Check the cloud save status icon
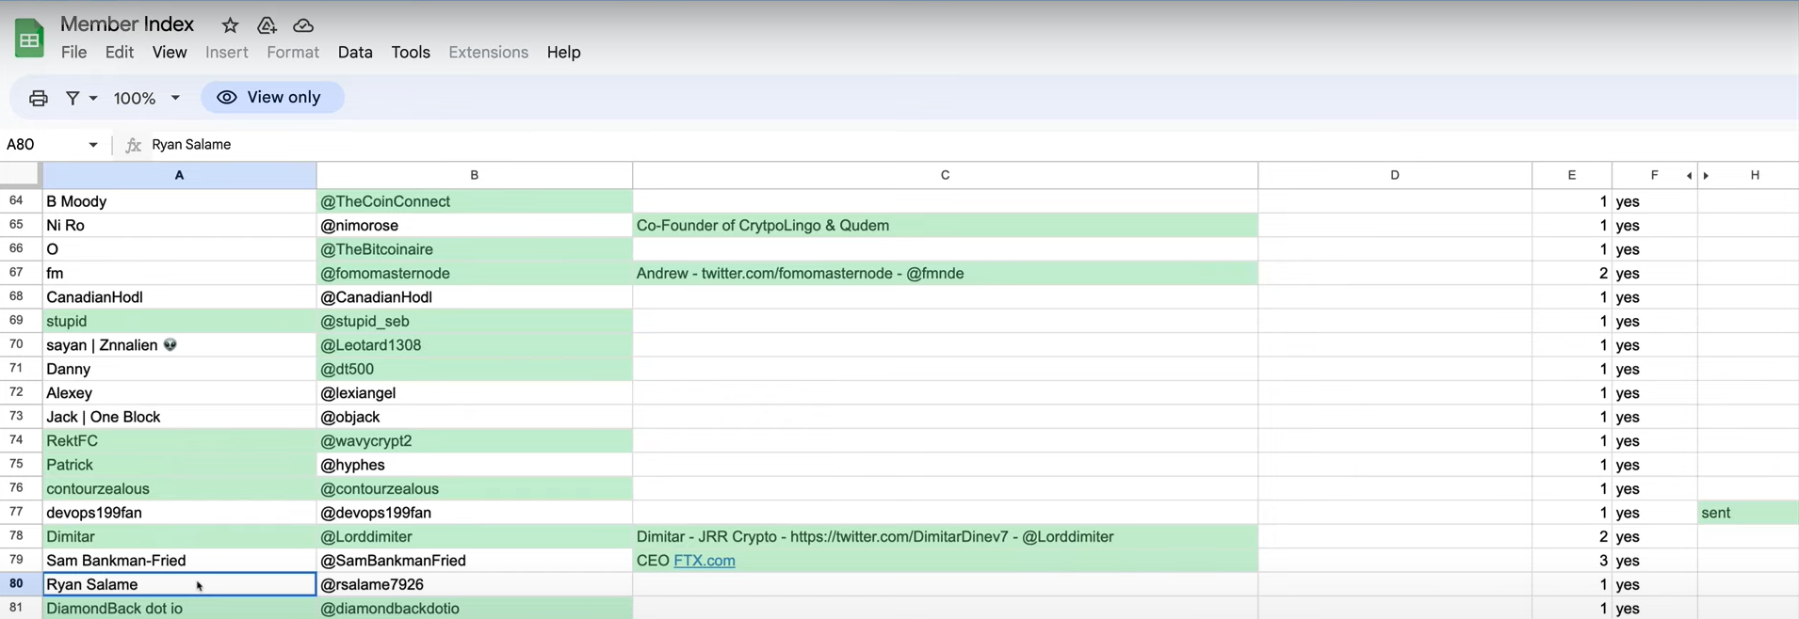 303,25
